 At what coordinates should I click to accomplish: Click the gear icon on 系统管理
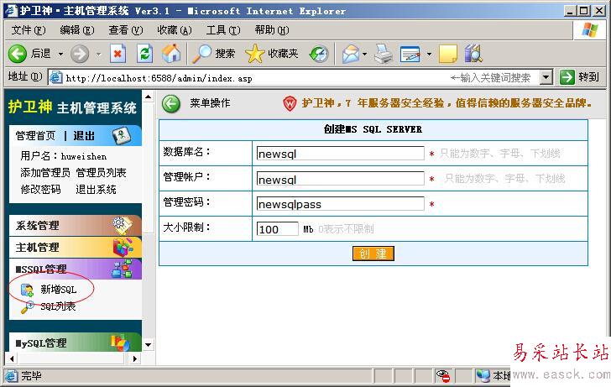click(122, 225)
